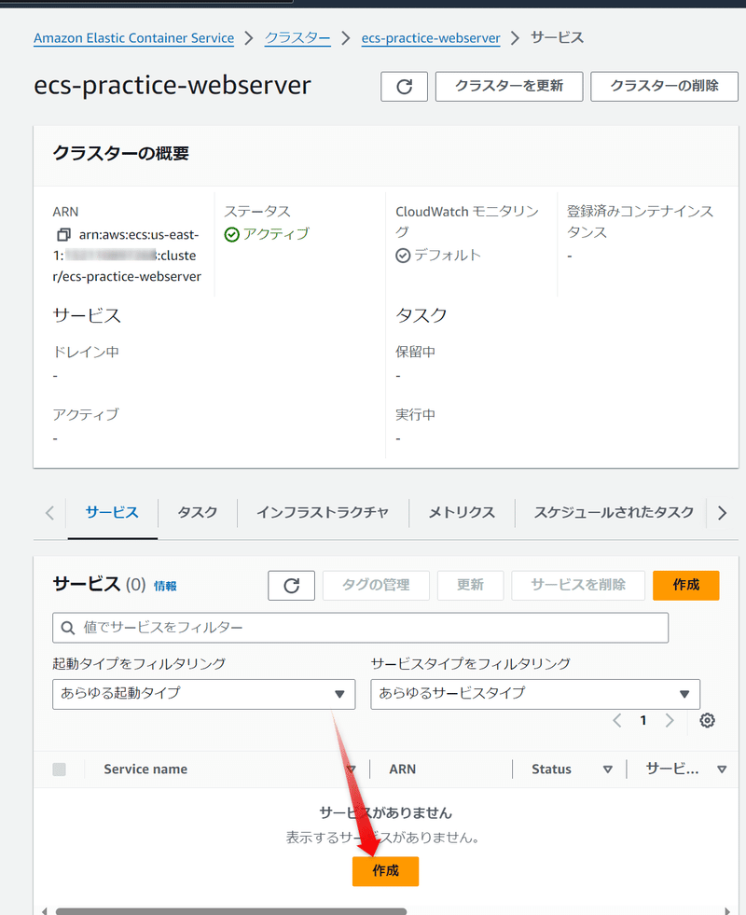Click the 更新 button in services panel
The image size is (746, 915).
(470, 586)
